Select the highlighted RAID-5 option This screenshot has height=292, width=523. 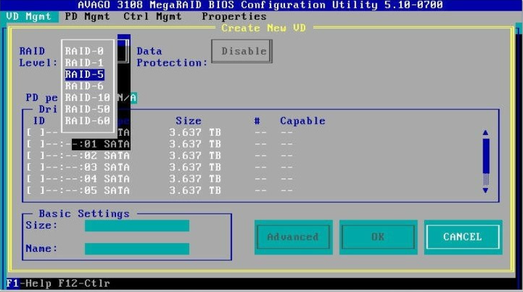pos(84,74)
